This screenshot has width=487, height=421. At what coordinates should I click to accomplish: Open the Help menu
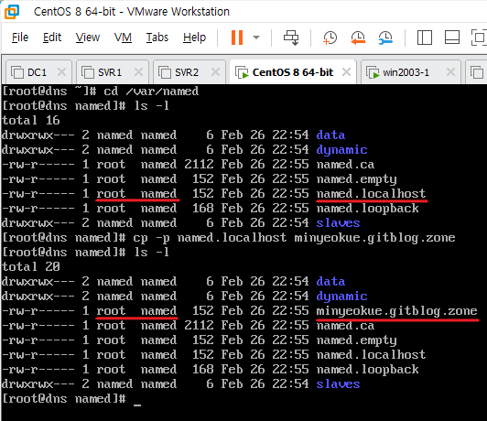[x=194, y=38]
